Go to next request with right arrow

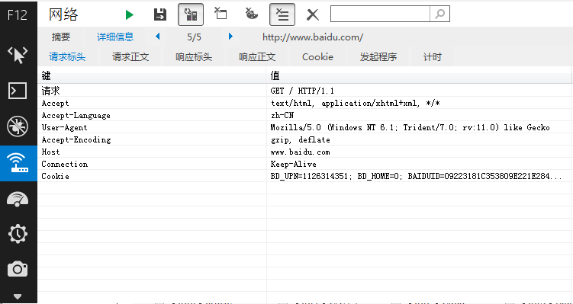(230, 36)
